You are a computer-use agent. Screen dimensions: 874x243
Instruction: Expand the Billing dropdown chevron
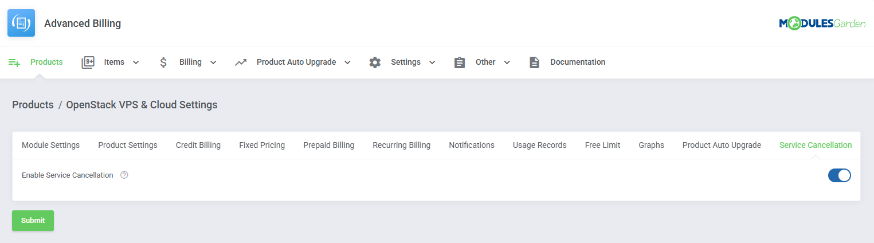click(x=213, y=62)
